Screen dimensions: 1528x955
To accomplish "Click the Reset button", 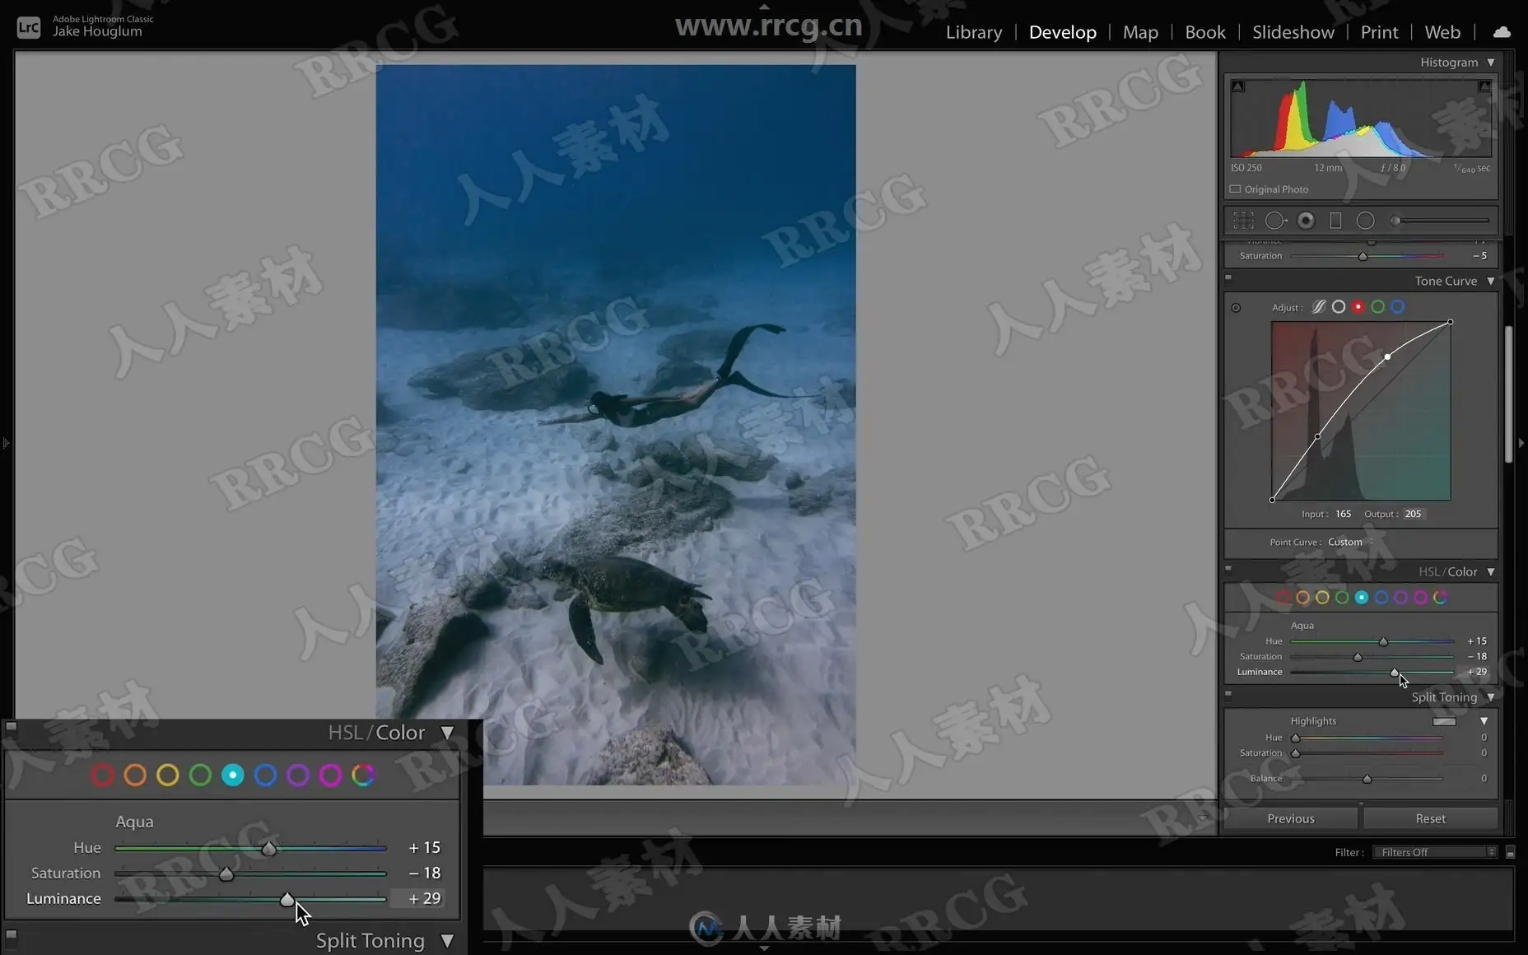I will coord(1431,818).
